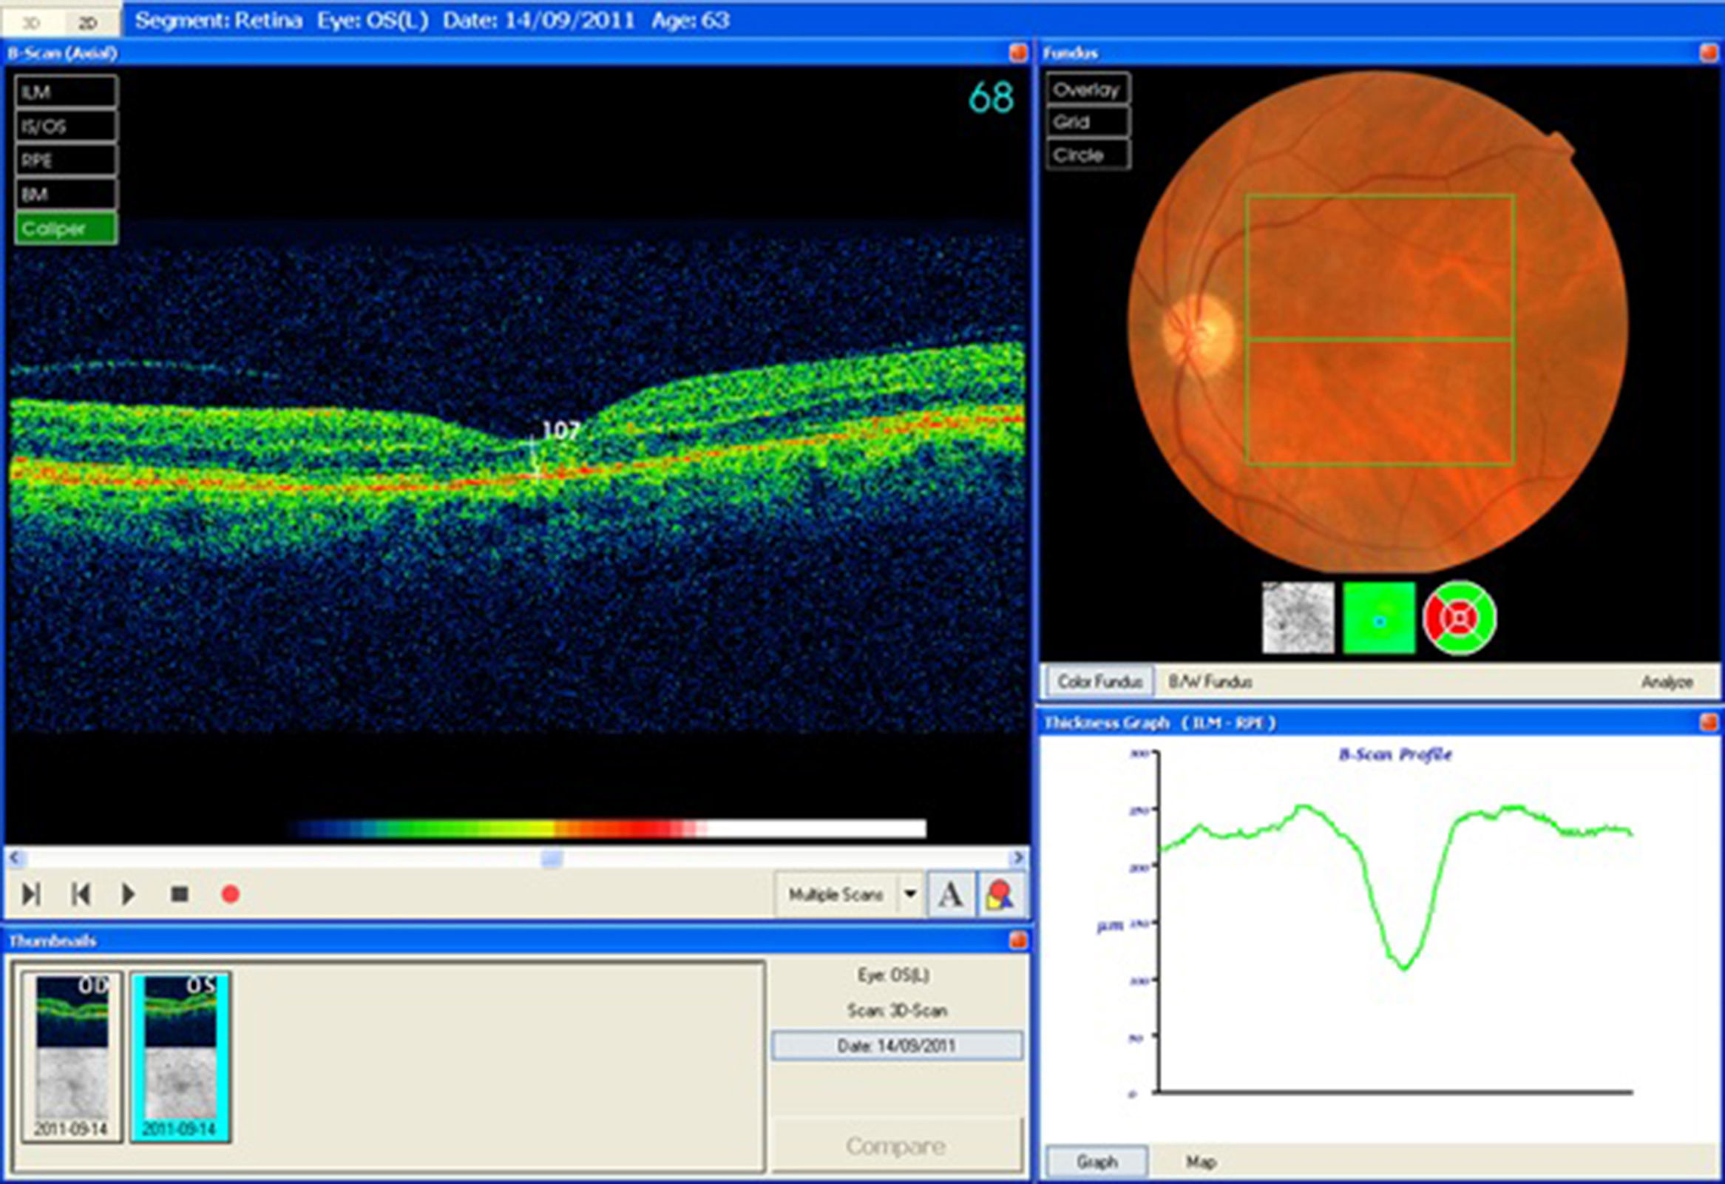Select the red-green sector map thumbnail

1460,618
